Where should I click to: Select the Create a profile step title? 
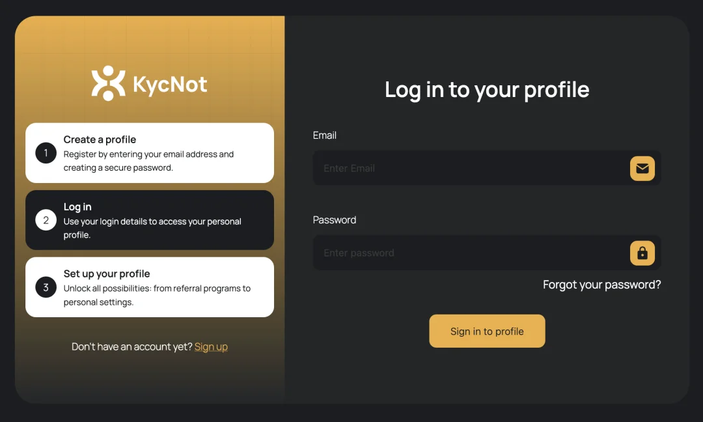(100, 139)
